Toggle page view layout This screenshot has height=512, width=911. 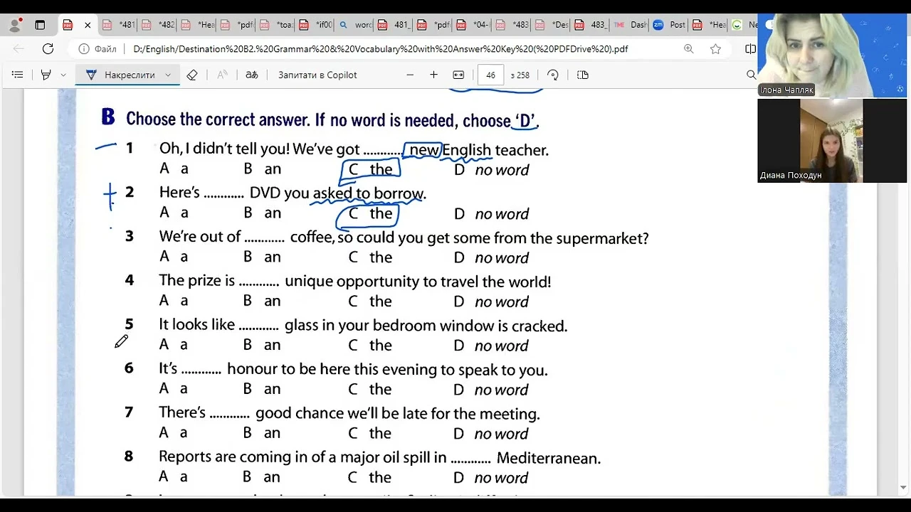(583, 75)
